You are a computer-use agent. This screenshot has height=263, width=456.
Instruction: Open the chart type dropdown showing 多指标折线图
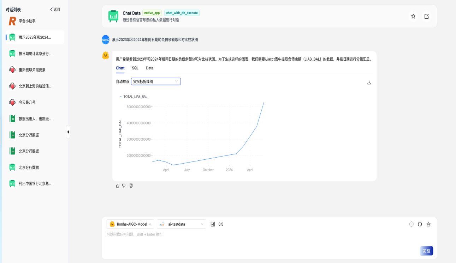coord(155,81)
